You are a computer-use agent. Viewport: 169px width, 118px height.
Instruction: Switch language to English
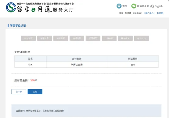point(158,6)
